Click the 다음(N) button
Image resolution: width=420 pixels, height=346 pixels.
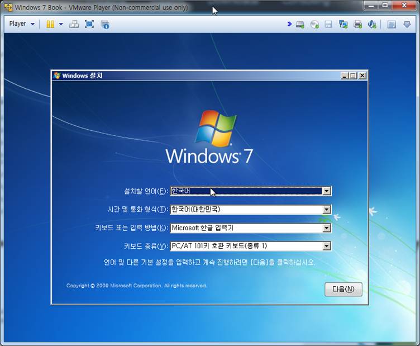coord(343,289)
